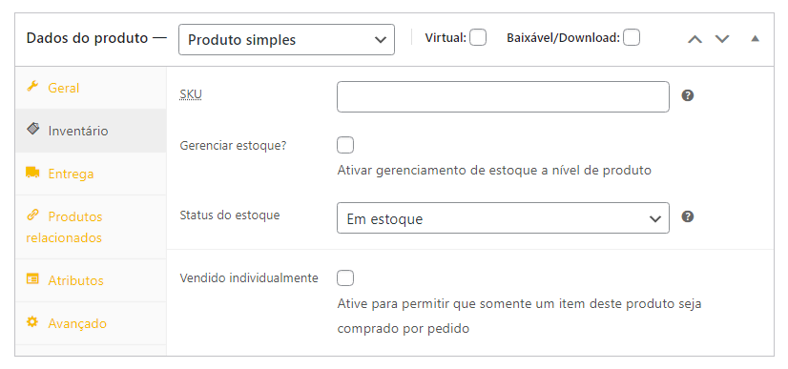This screenshot has width=788, height=369.
Task: Click the SKU help question mark icon
Action: (688, 95)
